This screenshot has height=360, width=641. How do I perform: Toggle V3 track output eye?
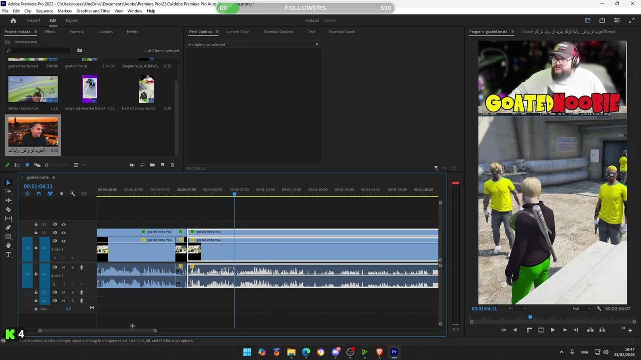(64, 224)
